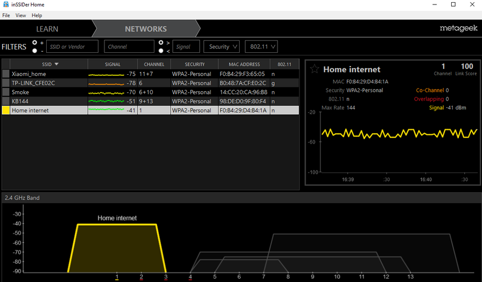Screen dimensions: 482x282
Task: Star the Home internet network
Action: point(314,69)
